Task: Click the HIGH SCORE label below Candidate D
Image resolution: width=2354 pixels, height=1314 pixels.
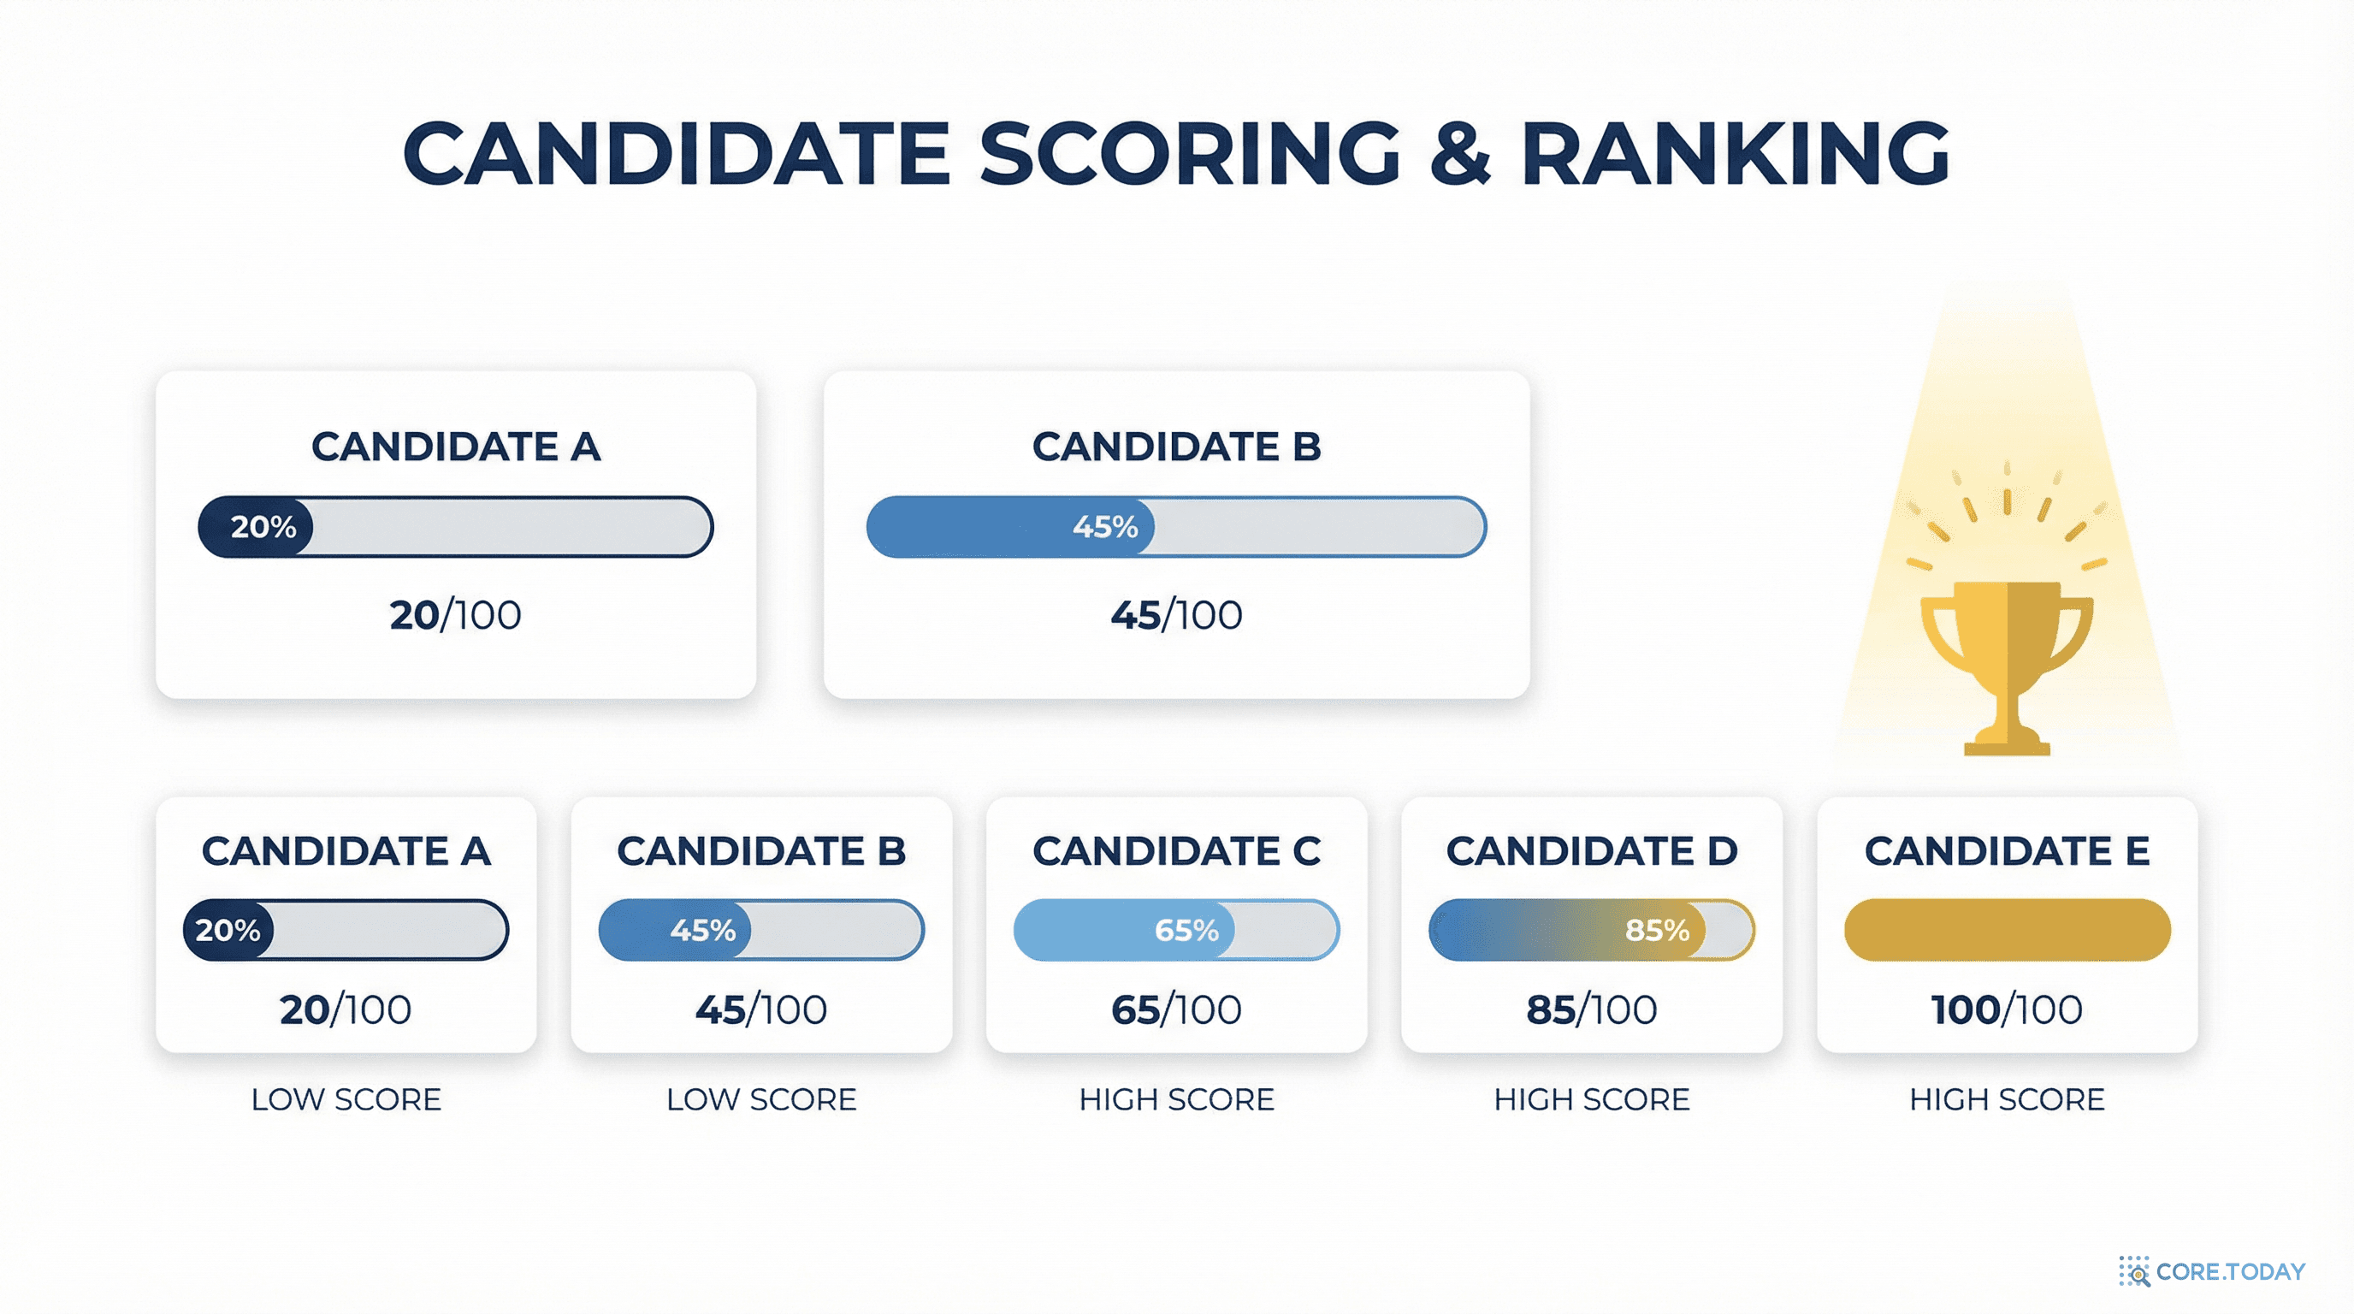Action: click(1591, 1099)
